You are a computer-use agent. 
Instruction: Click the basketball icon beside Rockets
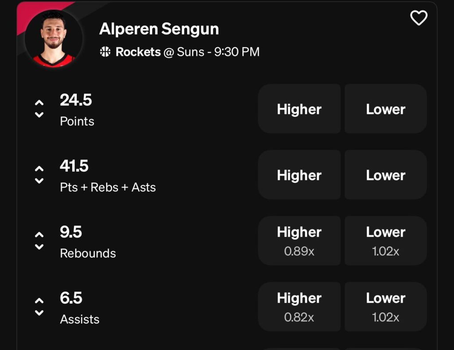pyautogui.click(x=105, y=52)
